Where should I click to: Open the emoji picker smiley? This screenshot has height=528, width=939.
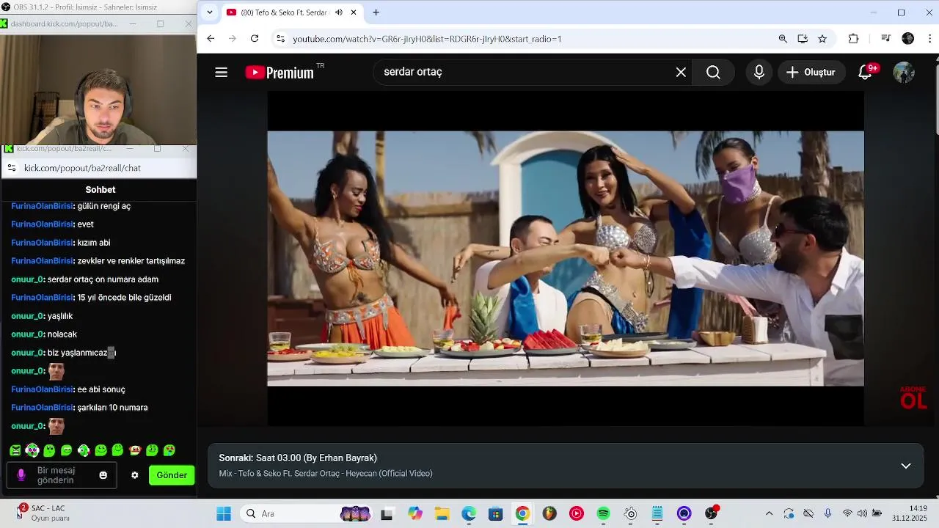tap(103, 475)
